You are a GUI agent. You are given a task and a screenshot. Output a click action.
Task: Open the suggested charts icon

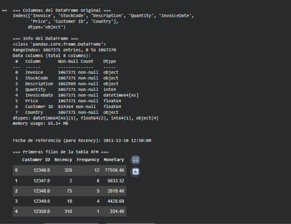(136, 171)
